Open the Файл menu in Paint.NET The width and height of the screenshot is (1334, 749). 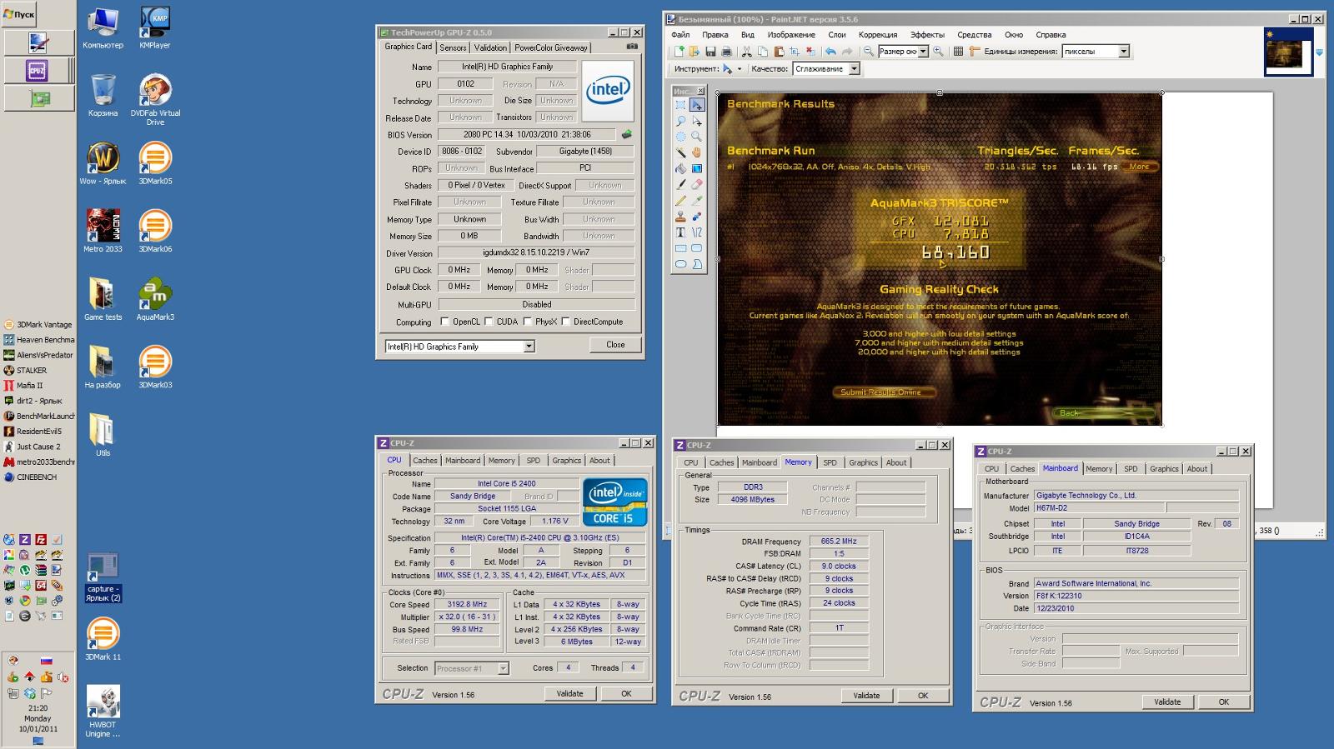coord(680,35)
